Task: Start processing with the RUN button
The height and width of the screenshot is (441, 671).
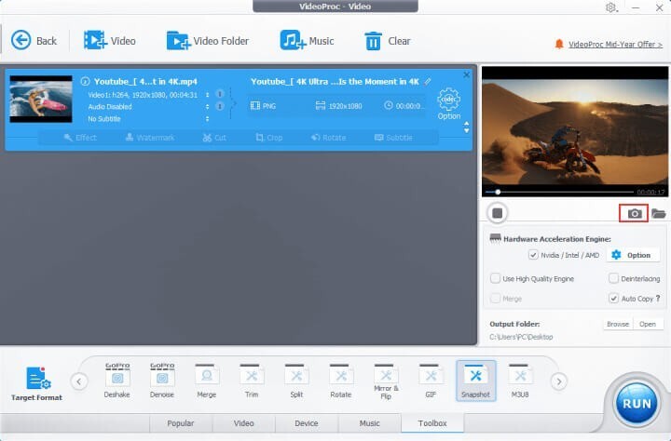Action: (637, 403)
